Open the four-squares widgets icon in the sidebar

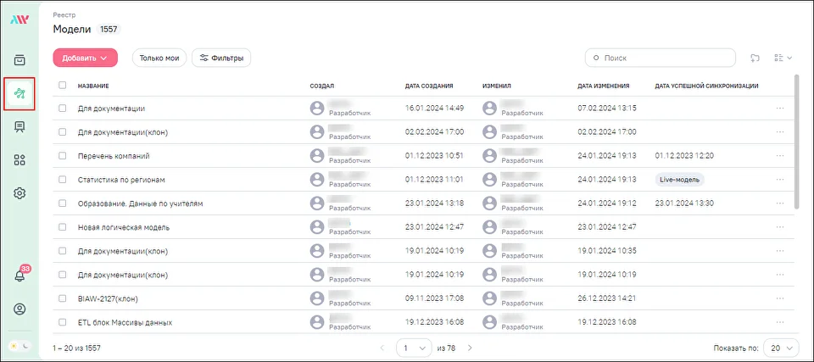click(x=20, y=160)
